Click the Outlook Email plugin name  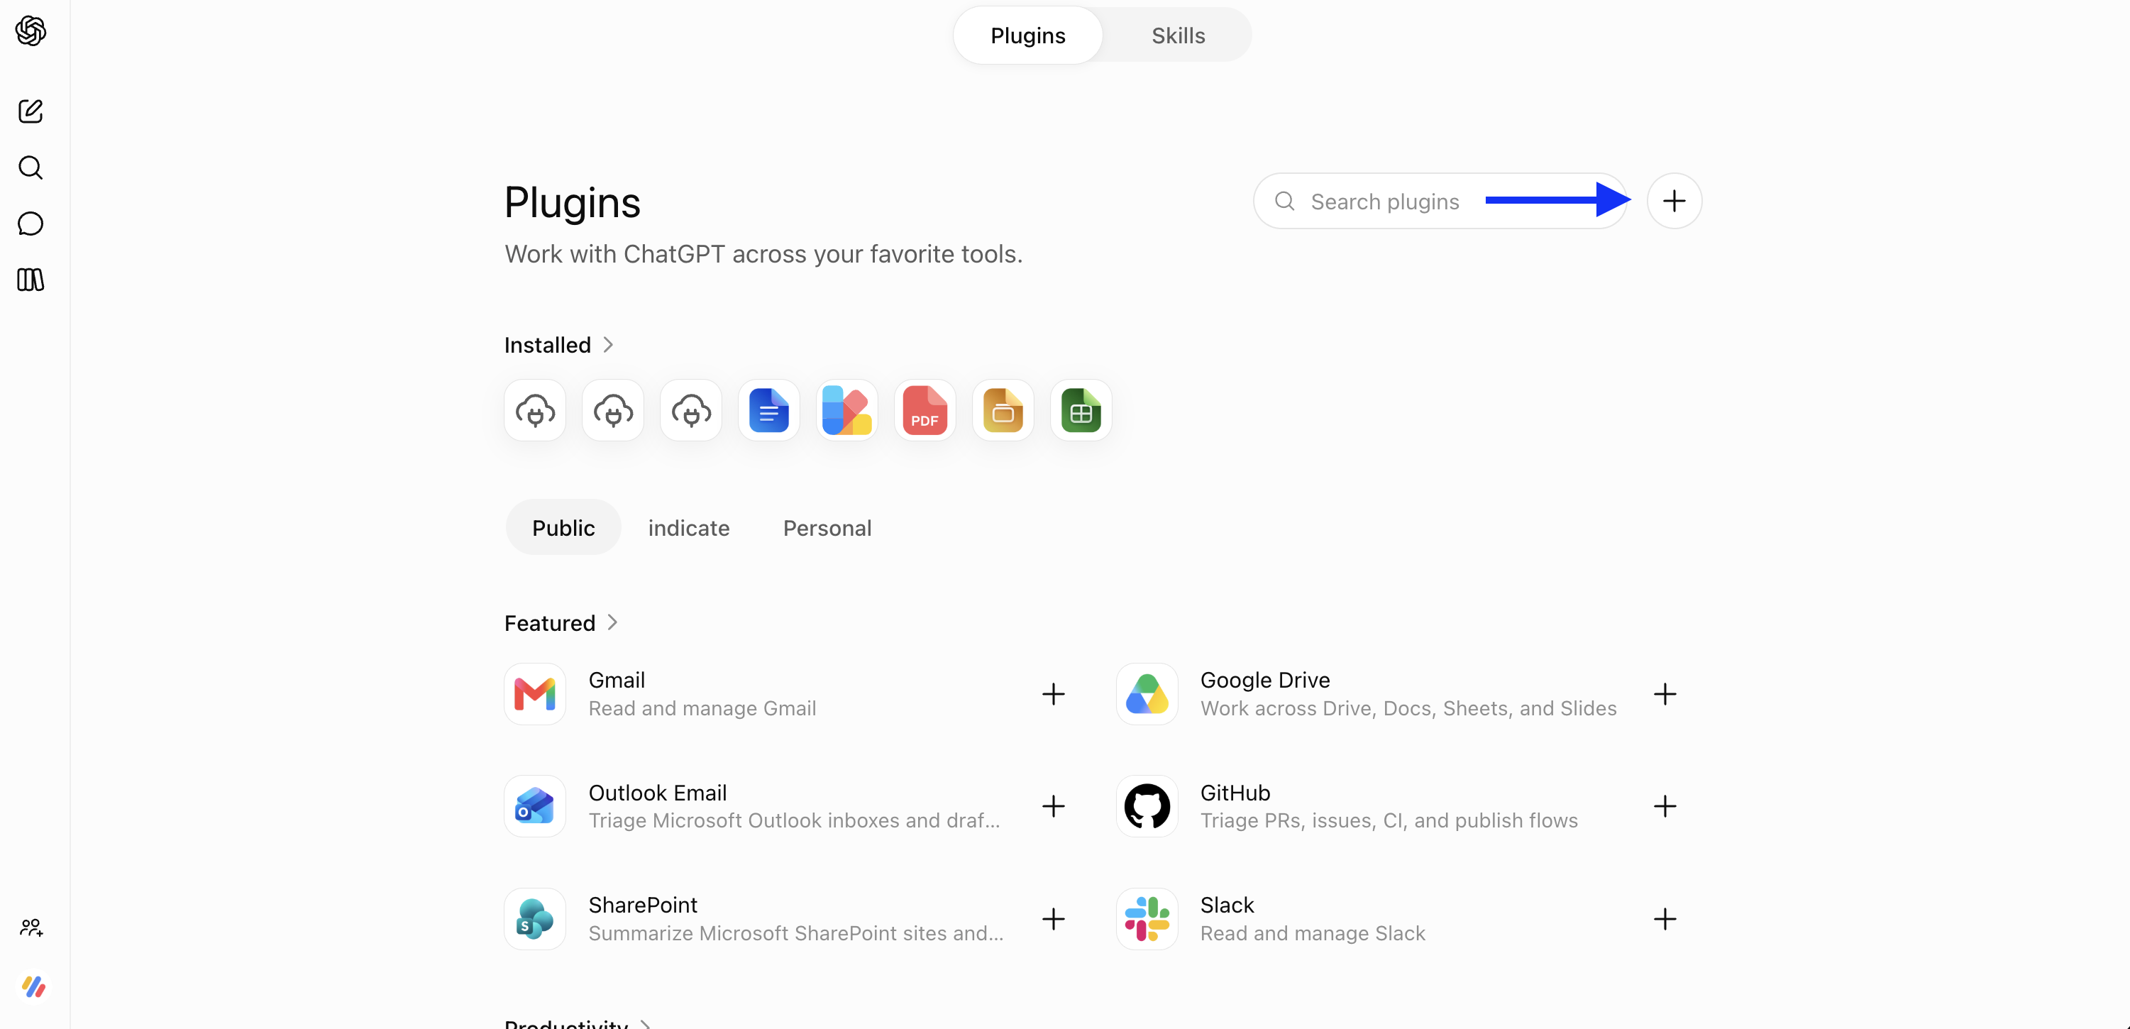657,793
